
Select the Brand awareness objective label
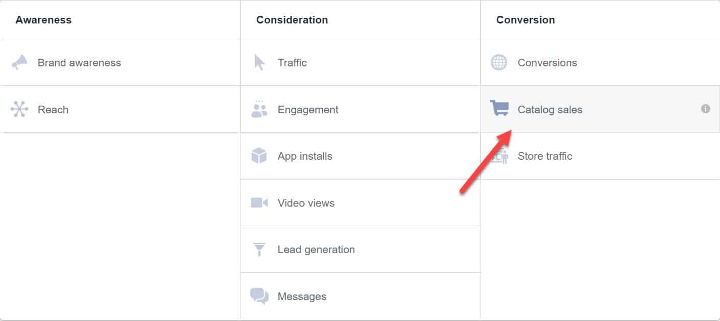pyautogui.click(x=79, y=63)
